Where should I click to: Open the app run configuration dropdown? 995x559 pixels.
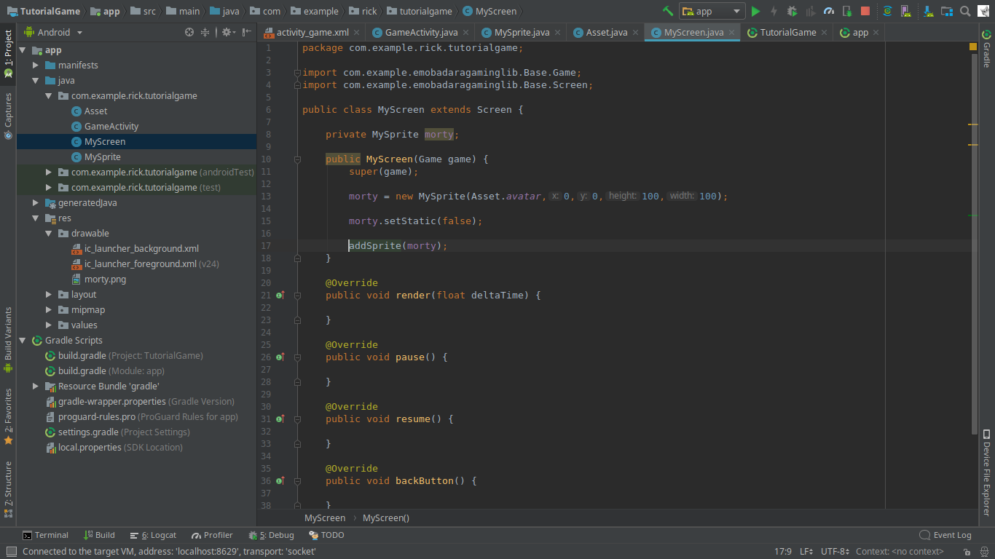point(712,11)
